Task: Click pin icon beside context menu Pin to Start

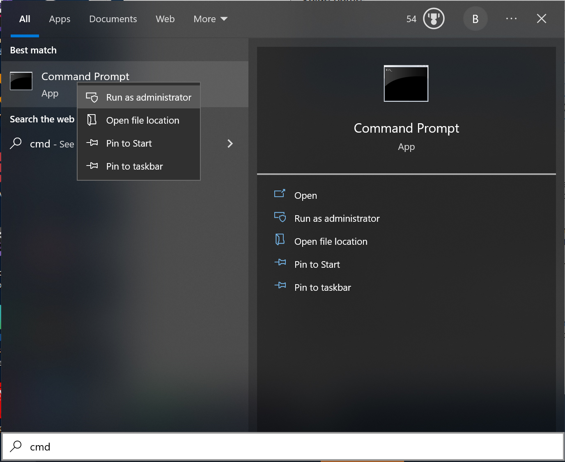Action: (92, 143)
